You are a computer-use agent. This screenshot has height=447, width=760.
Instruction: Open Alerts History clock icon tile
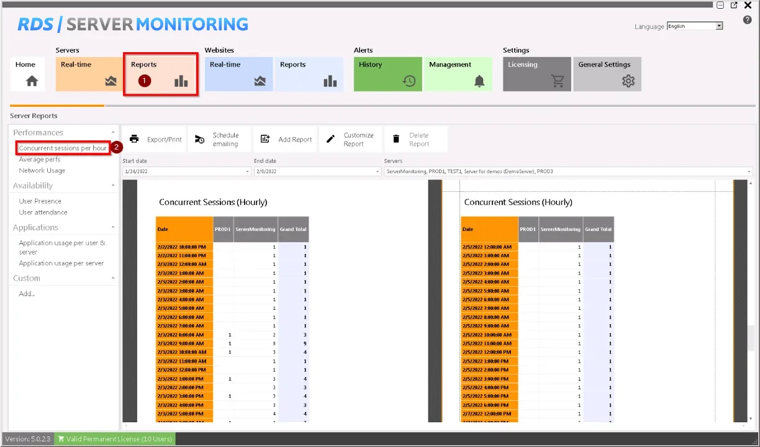tap(387, 74)
